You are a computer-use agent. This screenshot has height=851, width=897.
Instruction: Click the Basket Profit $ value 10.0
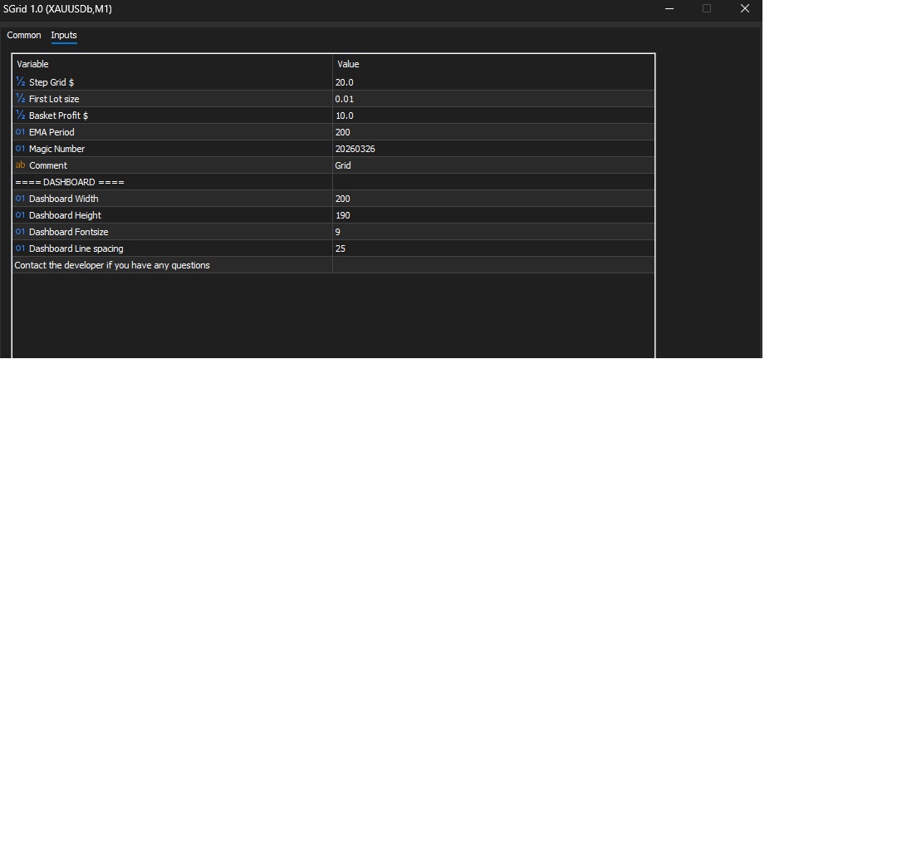pos(493,116)
